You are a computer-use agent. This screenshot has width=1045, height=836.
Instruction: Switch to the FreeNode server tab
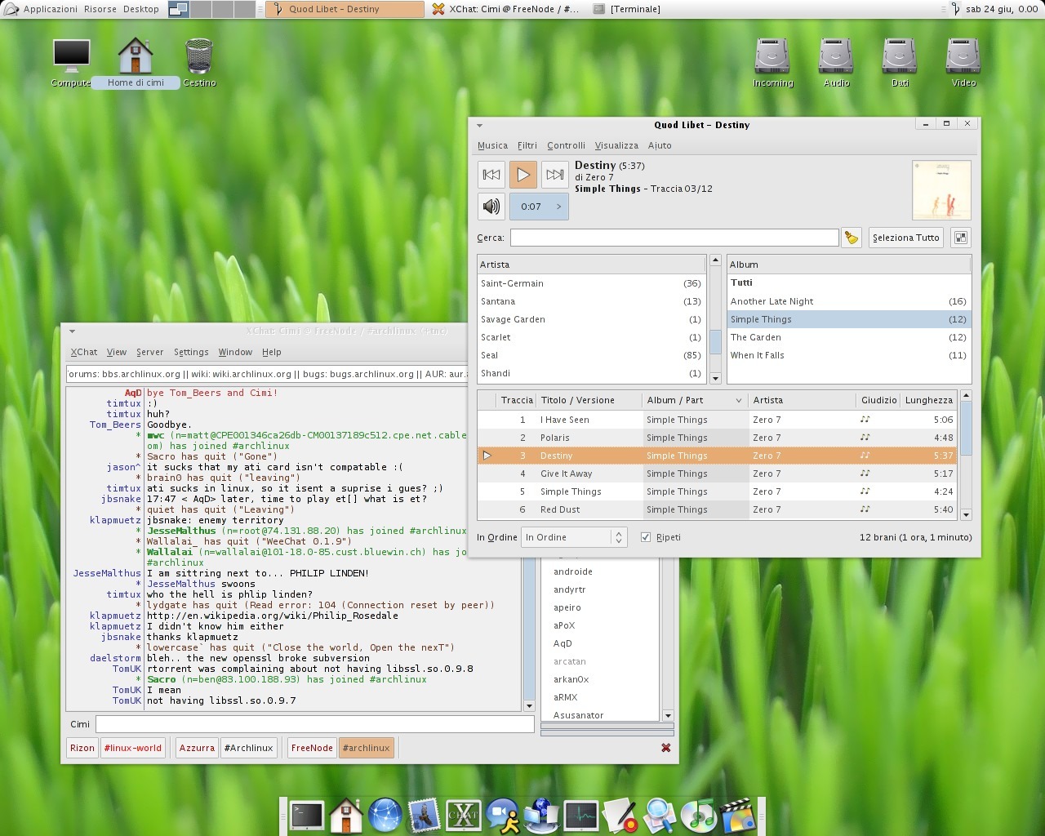pos(312,748)
